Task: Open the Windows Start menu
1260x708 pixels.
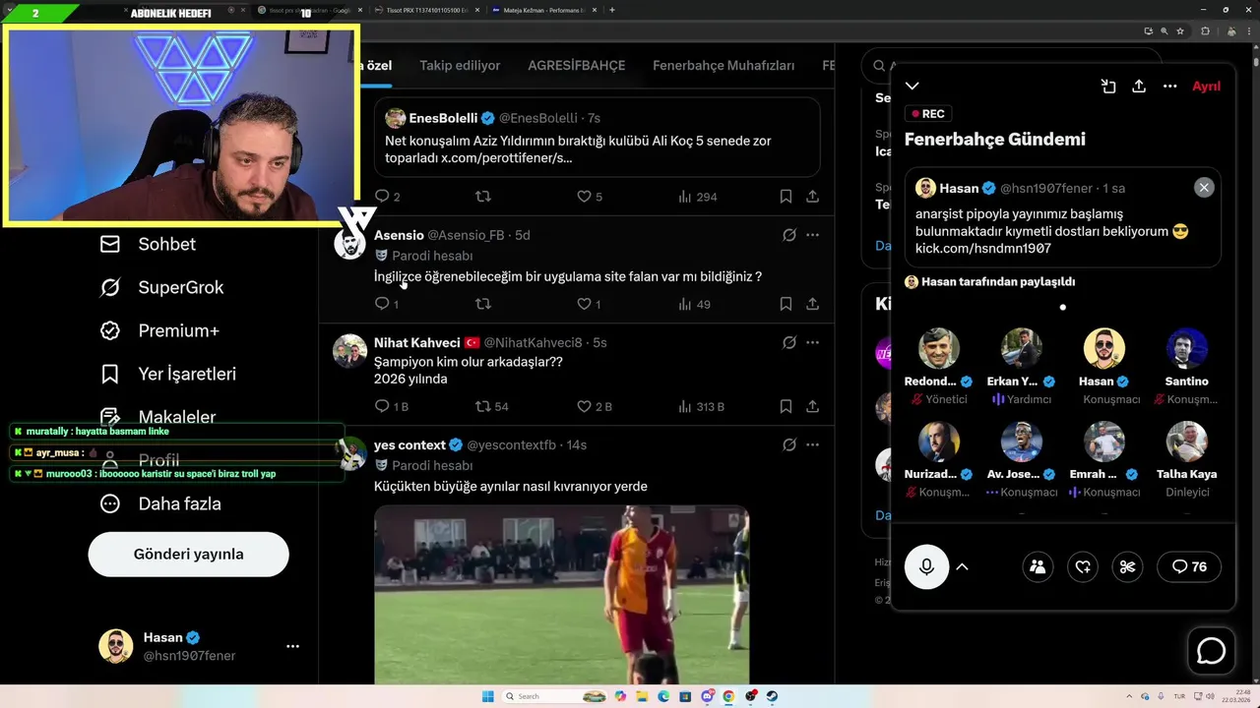Action: tap(487, 696)
